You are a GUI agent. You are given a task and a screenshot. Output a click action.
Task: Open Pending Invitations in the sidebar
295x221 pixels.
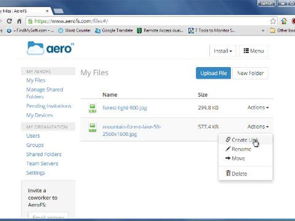coord(49,106)
